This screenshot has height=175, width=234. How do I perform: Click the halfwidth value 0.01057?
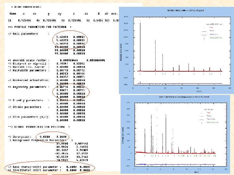tap(62, 77)
